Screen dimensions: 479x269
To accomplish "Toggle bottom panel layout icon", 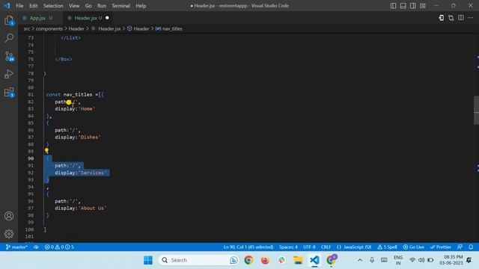I will click(403, 6).
